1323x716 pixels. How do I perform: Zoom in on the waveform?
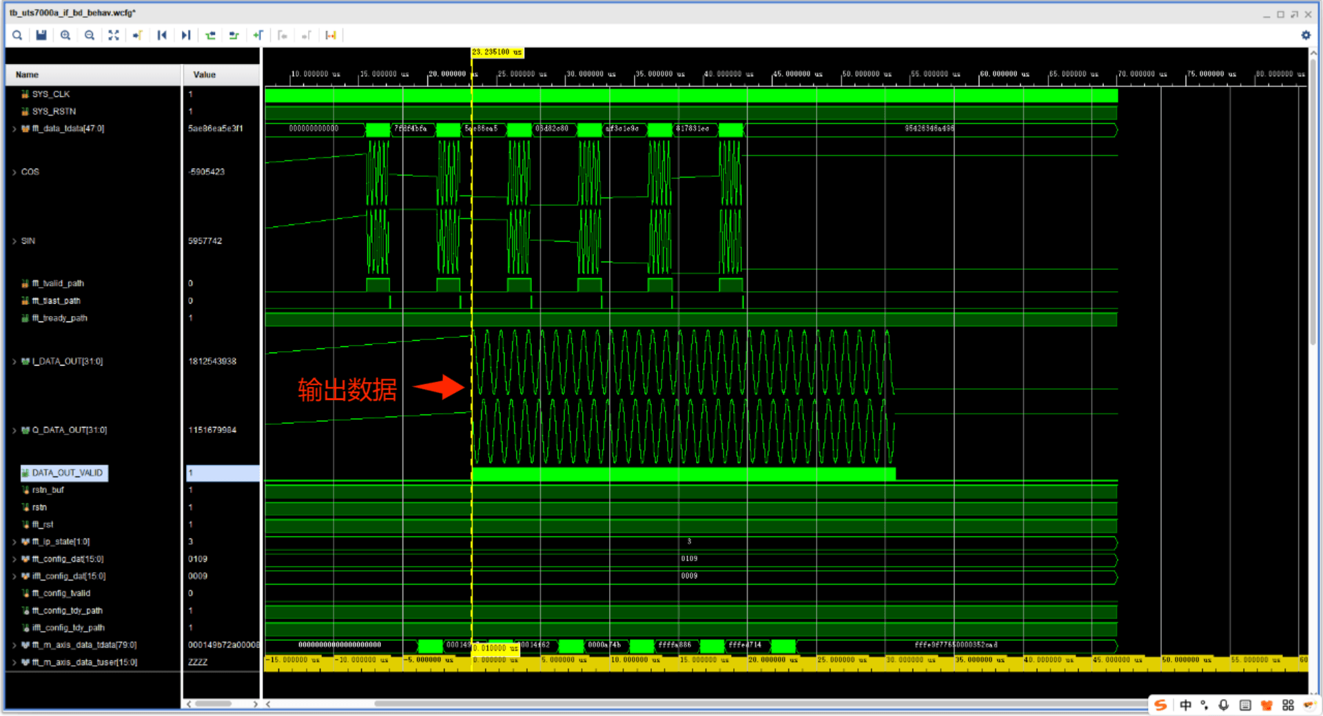click(x=65, y=35)
